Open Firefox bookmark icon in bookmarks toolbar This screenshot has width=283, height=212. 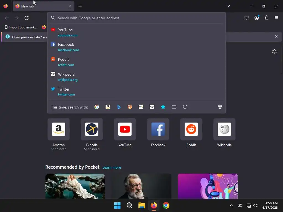pyautogui.click(x=44, y=27)
